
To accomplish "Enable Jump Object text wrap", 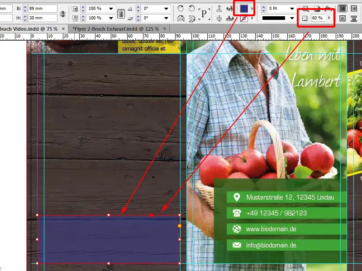I will click(354, 18).
